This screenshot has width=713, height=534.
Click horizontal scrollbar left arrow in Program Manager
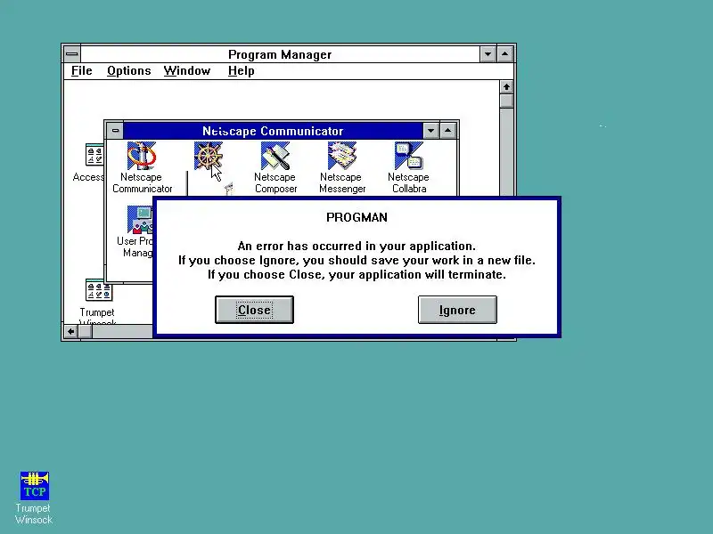pos(71,331)
